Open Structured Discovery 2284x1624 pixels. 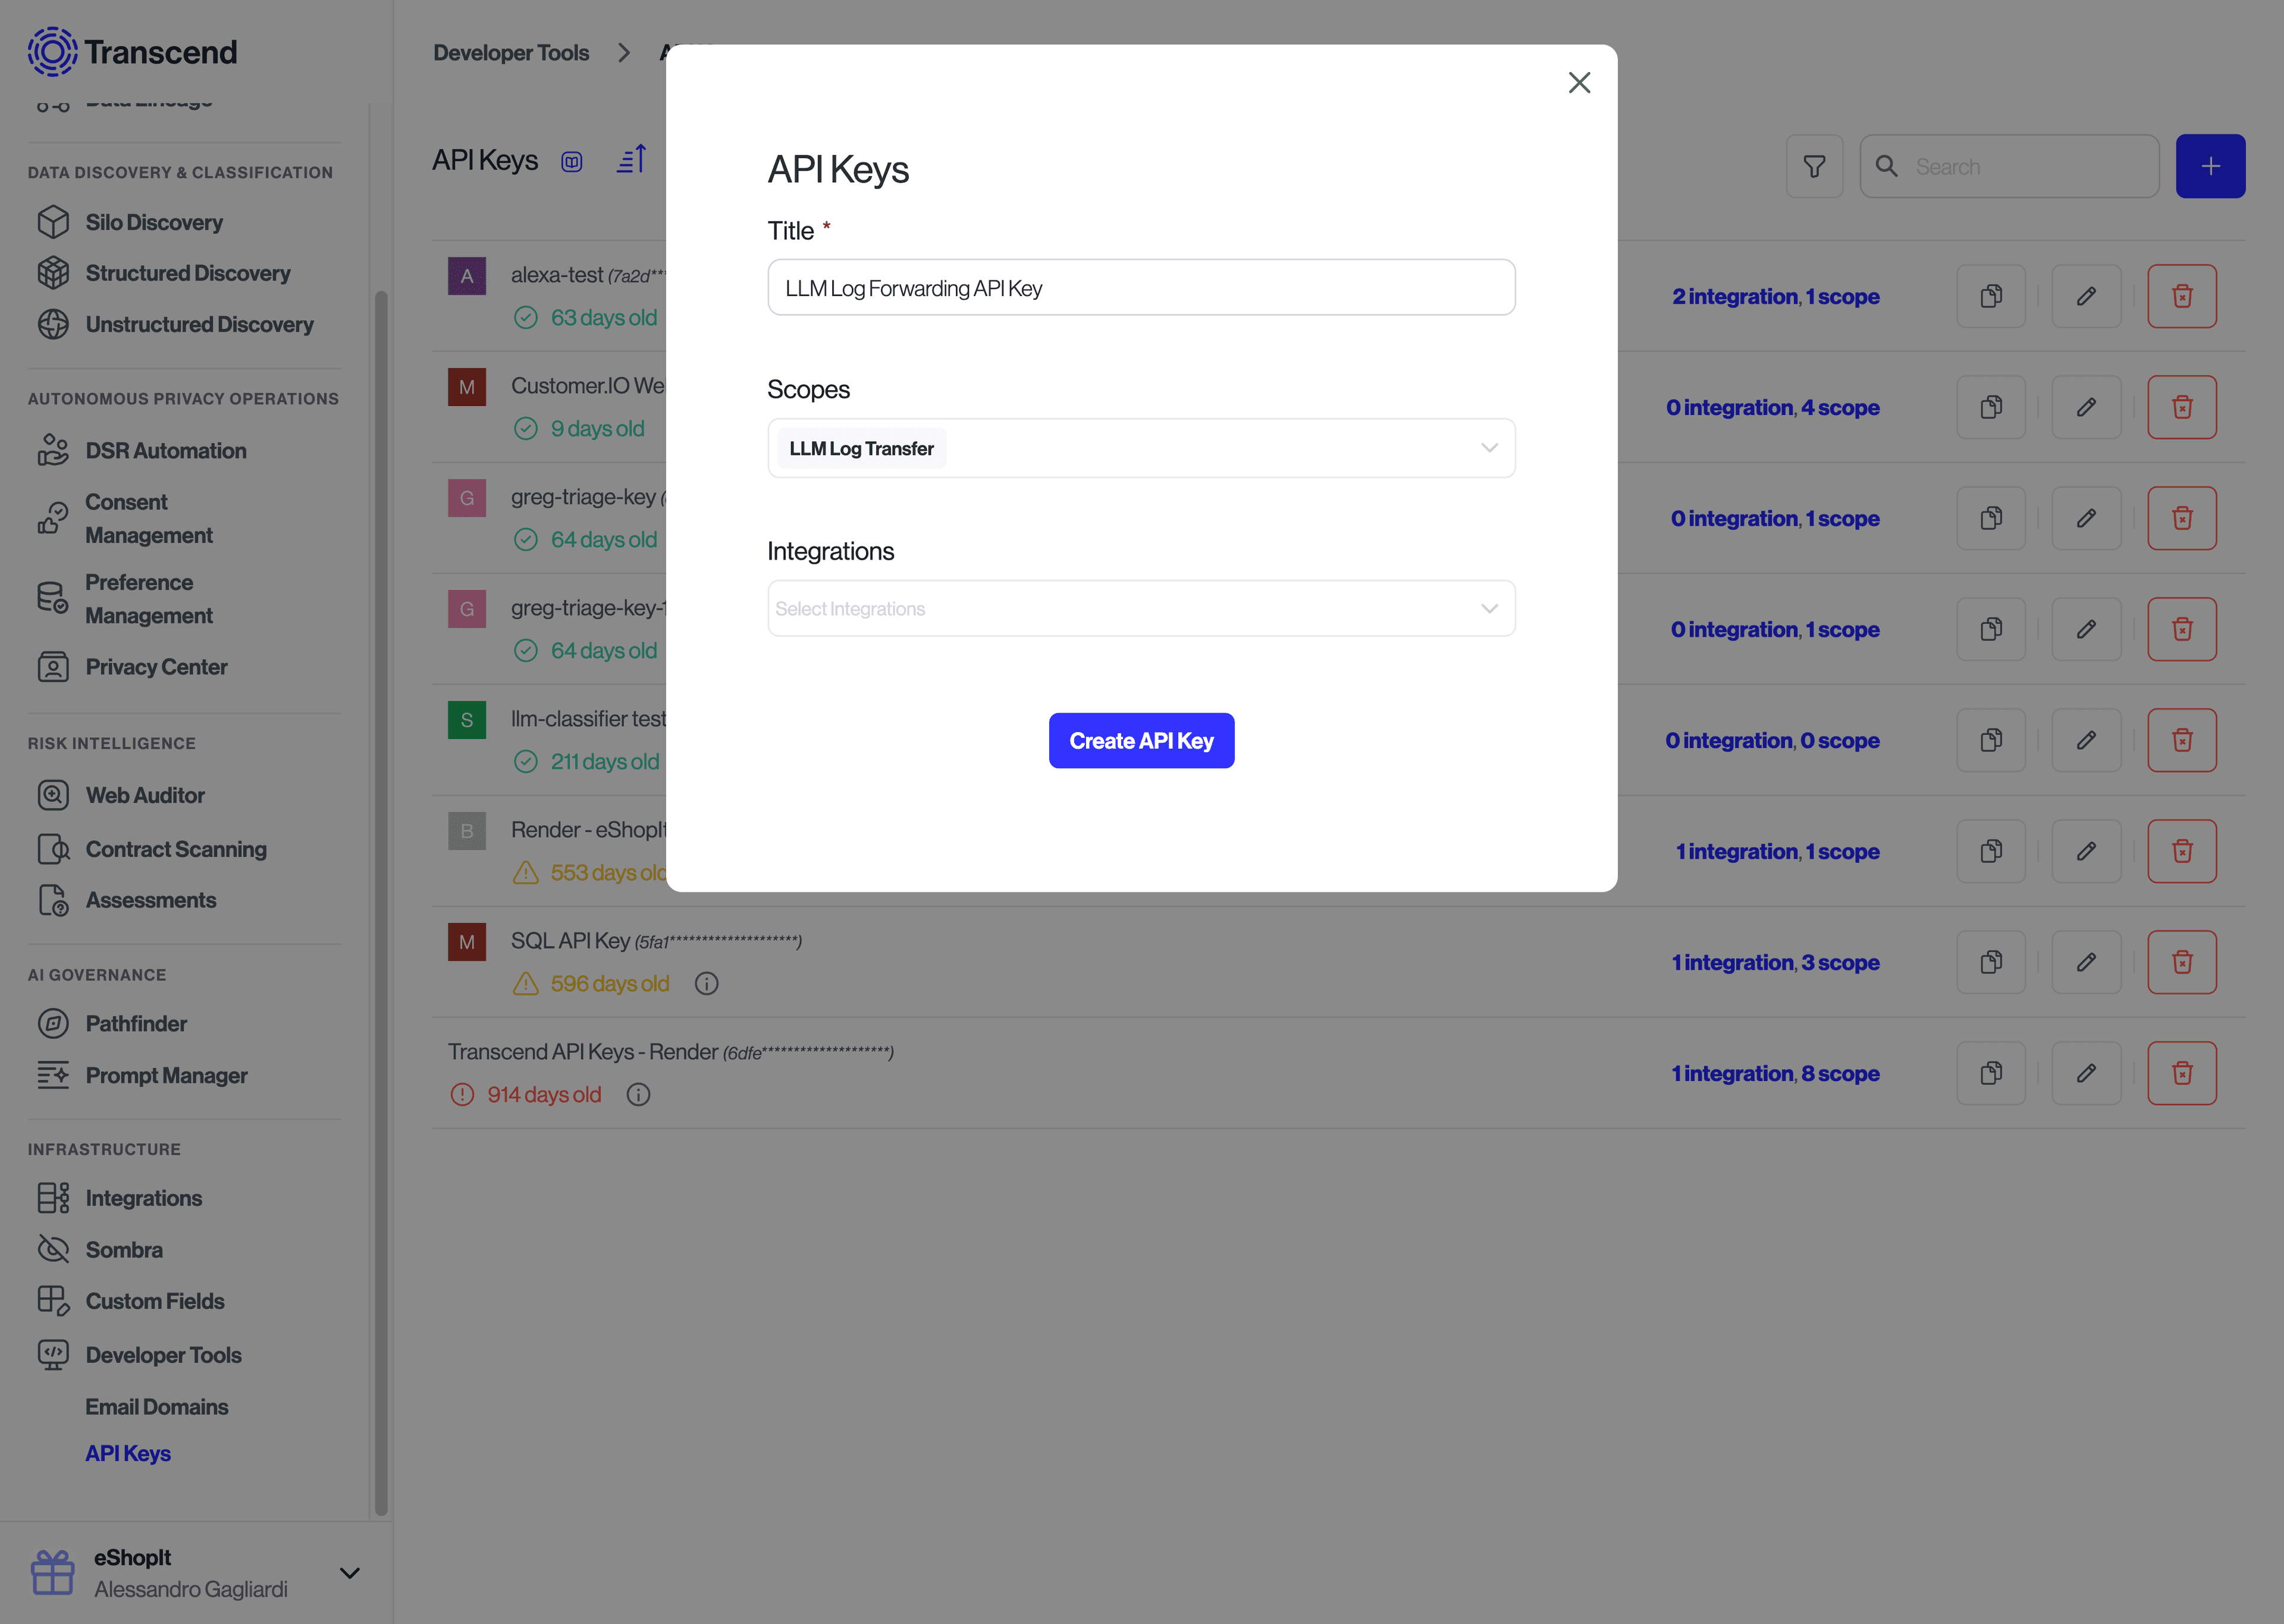point(187,273)
